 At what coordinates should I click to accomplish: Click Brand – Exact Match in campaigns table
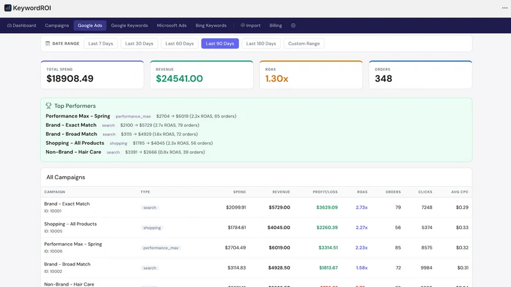67,203
